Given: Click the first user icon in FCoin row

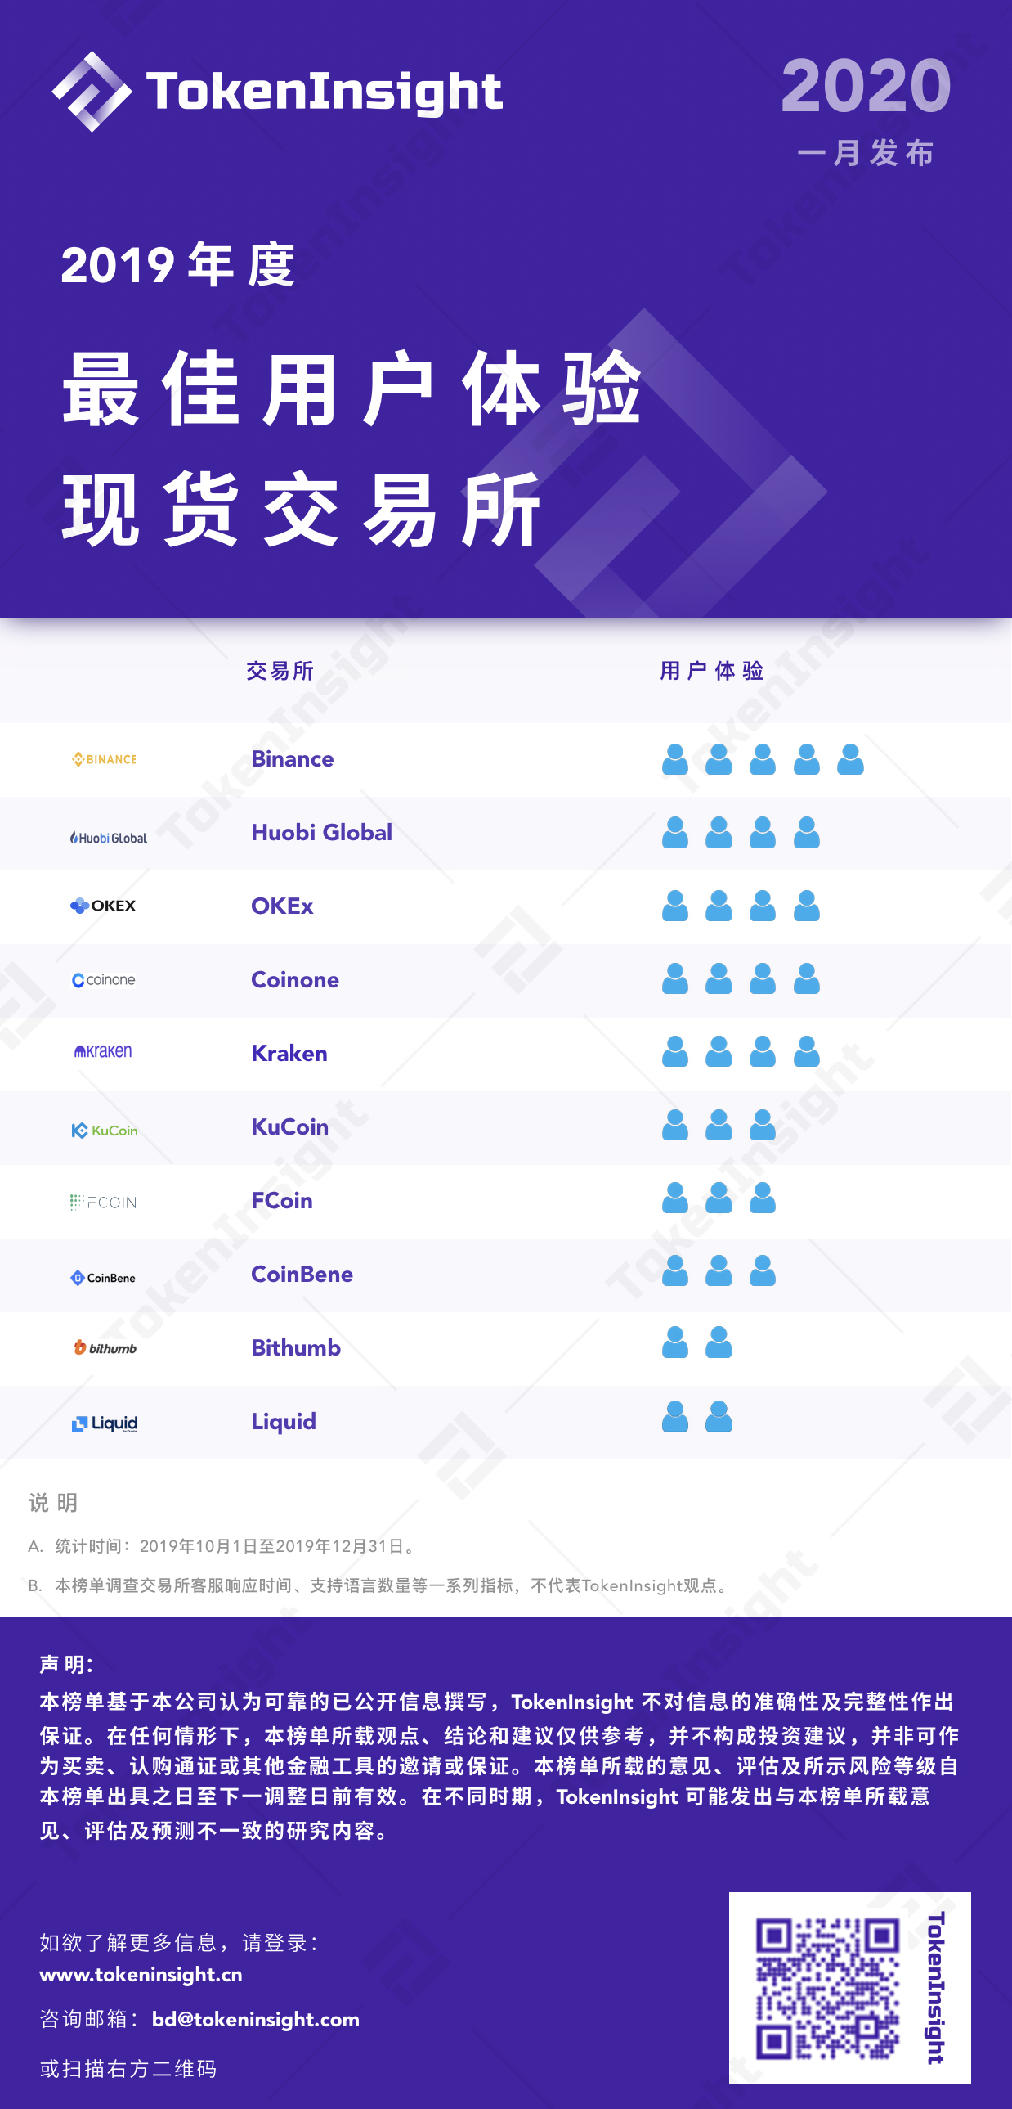Looking at the screenshot, I should click(x=675, y=1197).
